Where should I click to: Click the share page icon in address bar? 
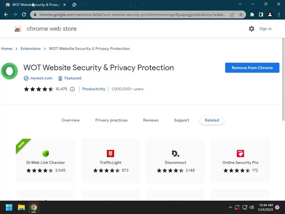click(x=232, y=14)
